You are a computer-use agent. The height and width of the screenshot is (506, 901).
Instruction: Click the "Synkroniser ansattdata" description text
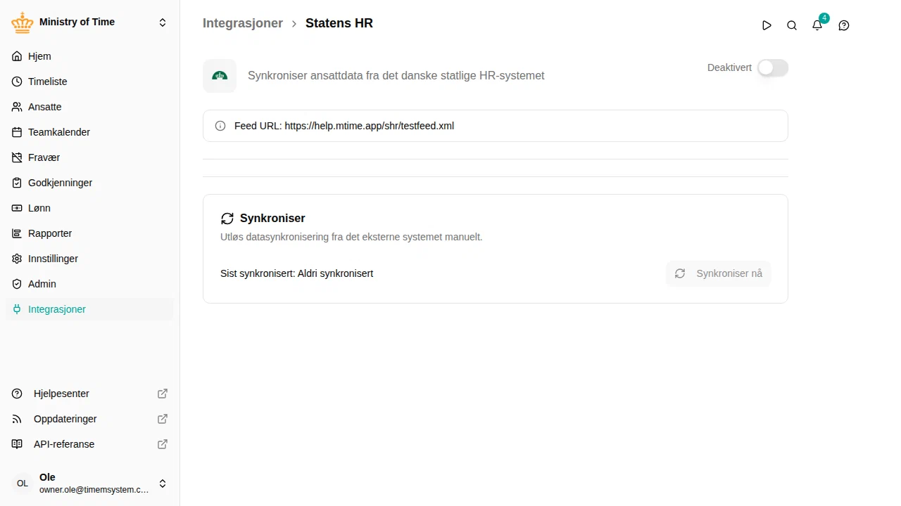[396, 76]
